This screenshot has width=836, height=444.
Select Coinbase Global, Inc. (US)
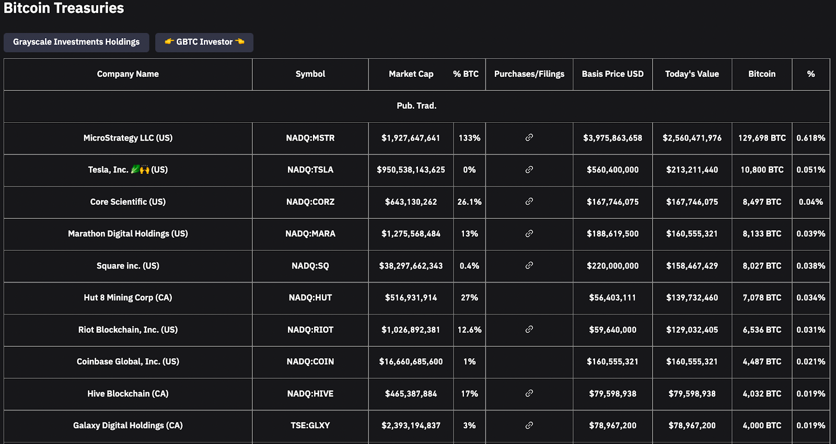[128, 361]
